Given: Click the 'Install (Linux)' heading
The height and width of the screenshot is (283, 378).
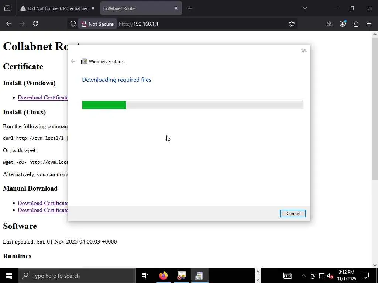Looking at the screenshot, I should point(24,112).
